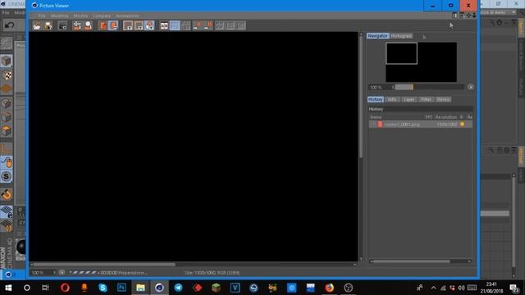Switch to the Info tab

coord(392,99)
